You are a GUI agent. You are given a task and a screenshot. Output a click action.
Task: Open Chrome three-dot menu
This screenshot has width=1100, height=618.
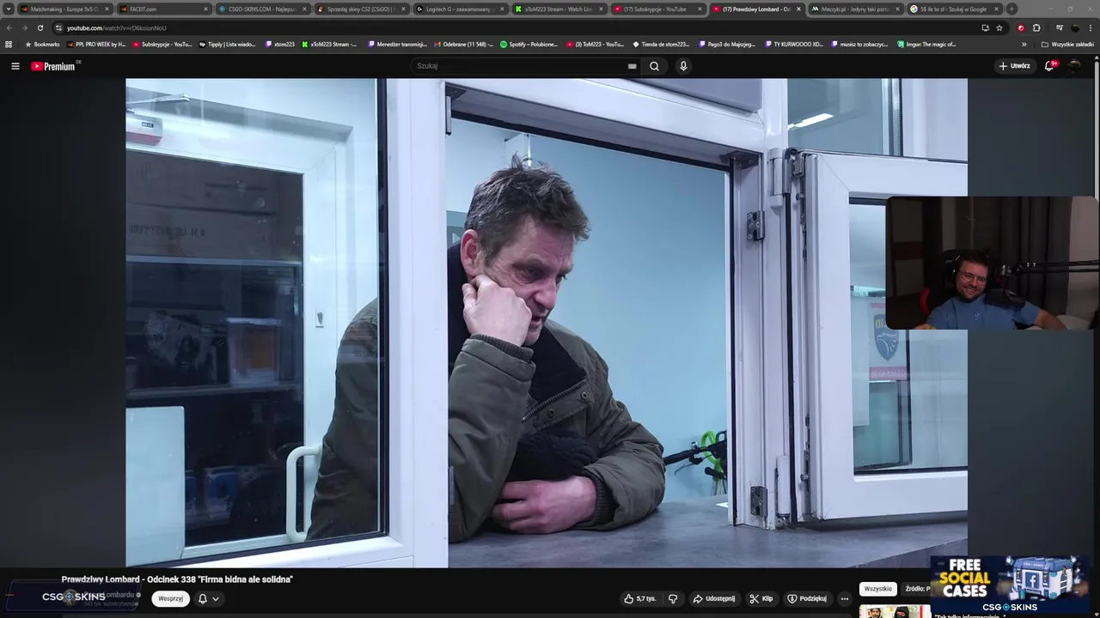[1091, 27]
